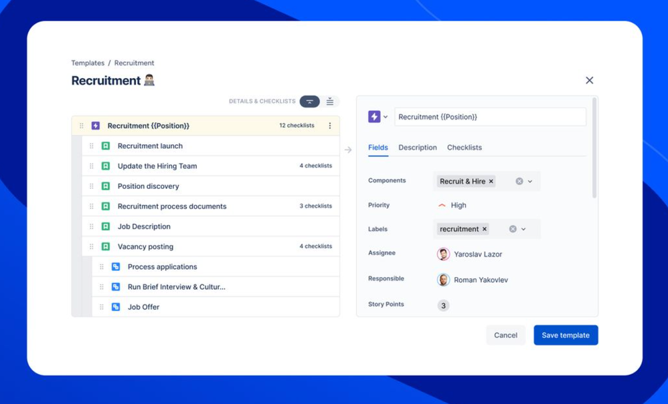Click Recruitment breadcrumb link
Image resolution: width=668 pixels, height=404 pixels.
[x=134, y=63]
